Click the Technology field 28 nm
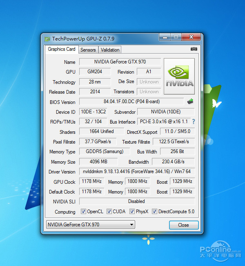 (95, 82)
